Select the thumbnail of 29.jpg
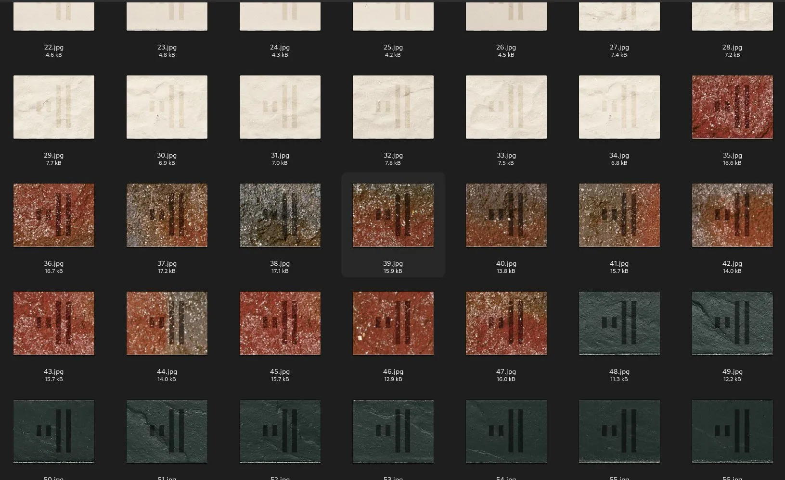Image resolution: width=785 pixels, height=480 pixels. click(x=54, y=107)
